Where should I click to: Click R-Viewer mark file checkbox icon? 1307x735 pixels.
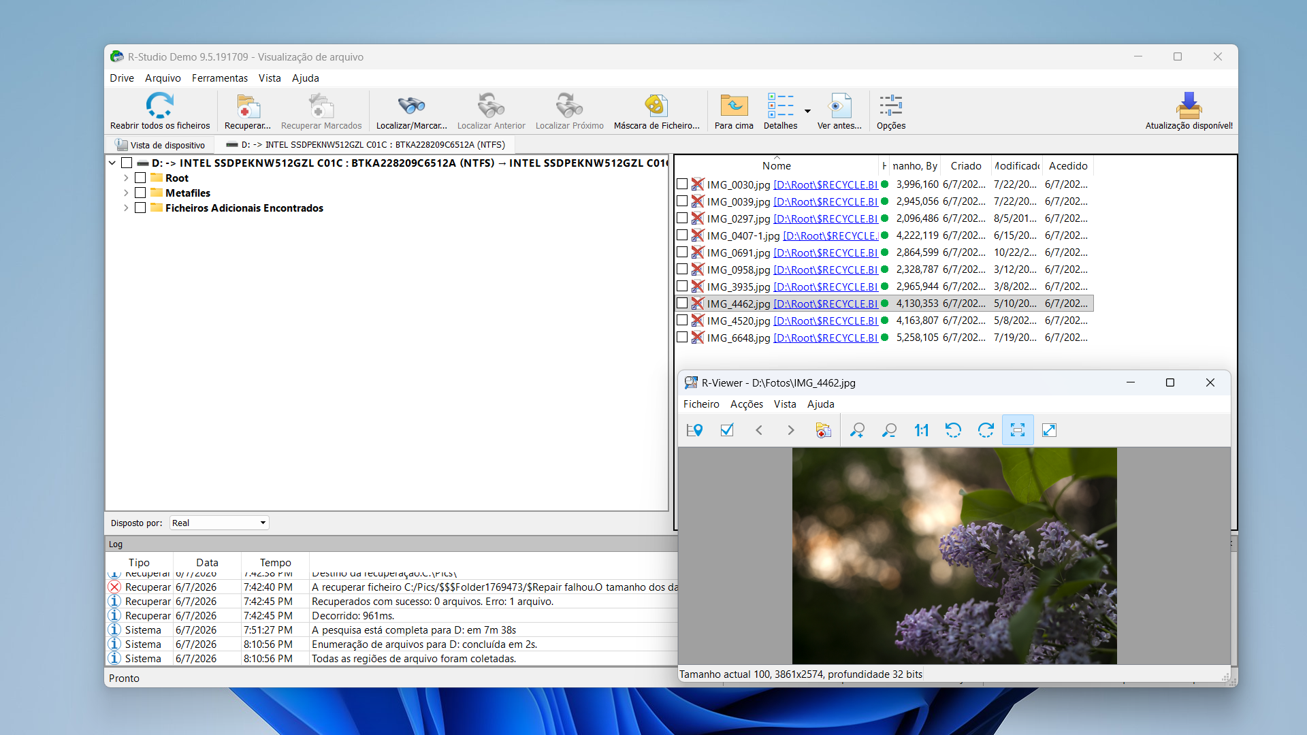[727, 430]
